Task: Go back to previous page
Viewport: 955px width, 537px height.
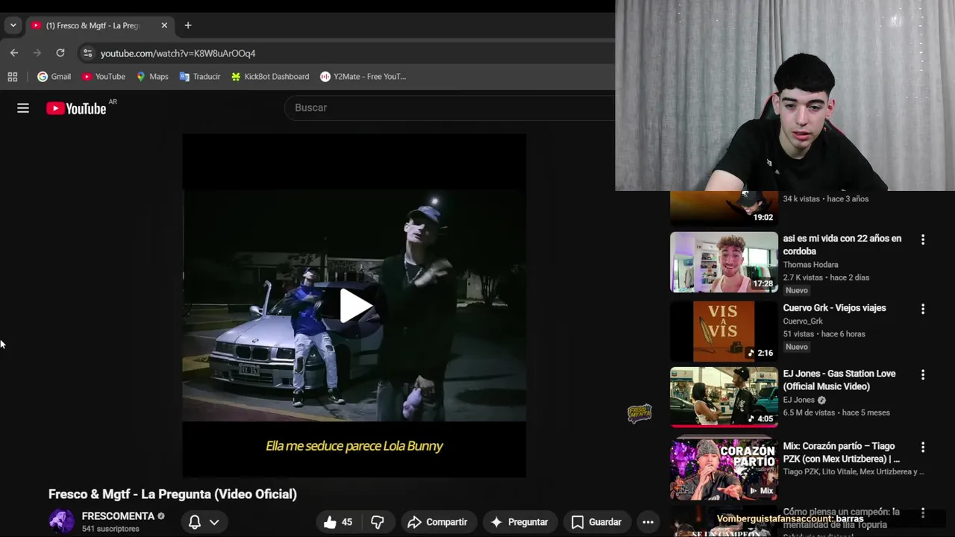Action: (x=14, y=53)
